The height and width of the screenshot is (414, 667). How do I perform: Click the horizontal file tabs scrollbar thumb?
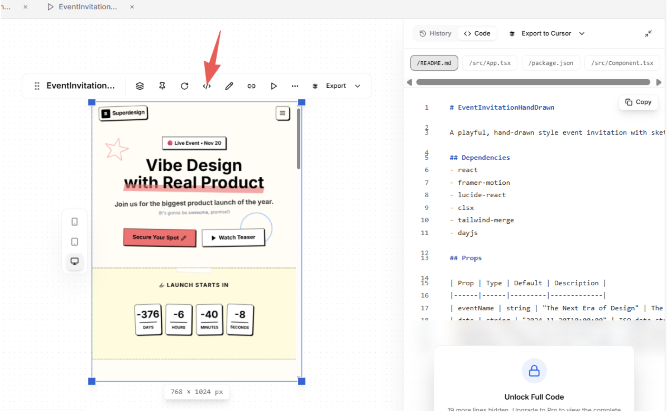click(533, 82)
